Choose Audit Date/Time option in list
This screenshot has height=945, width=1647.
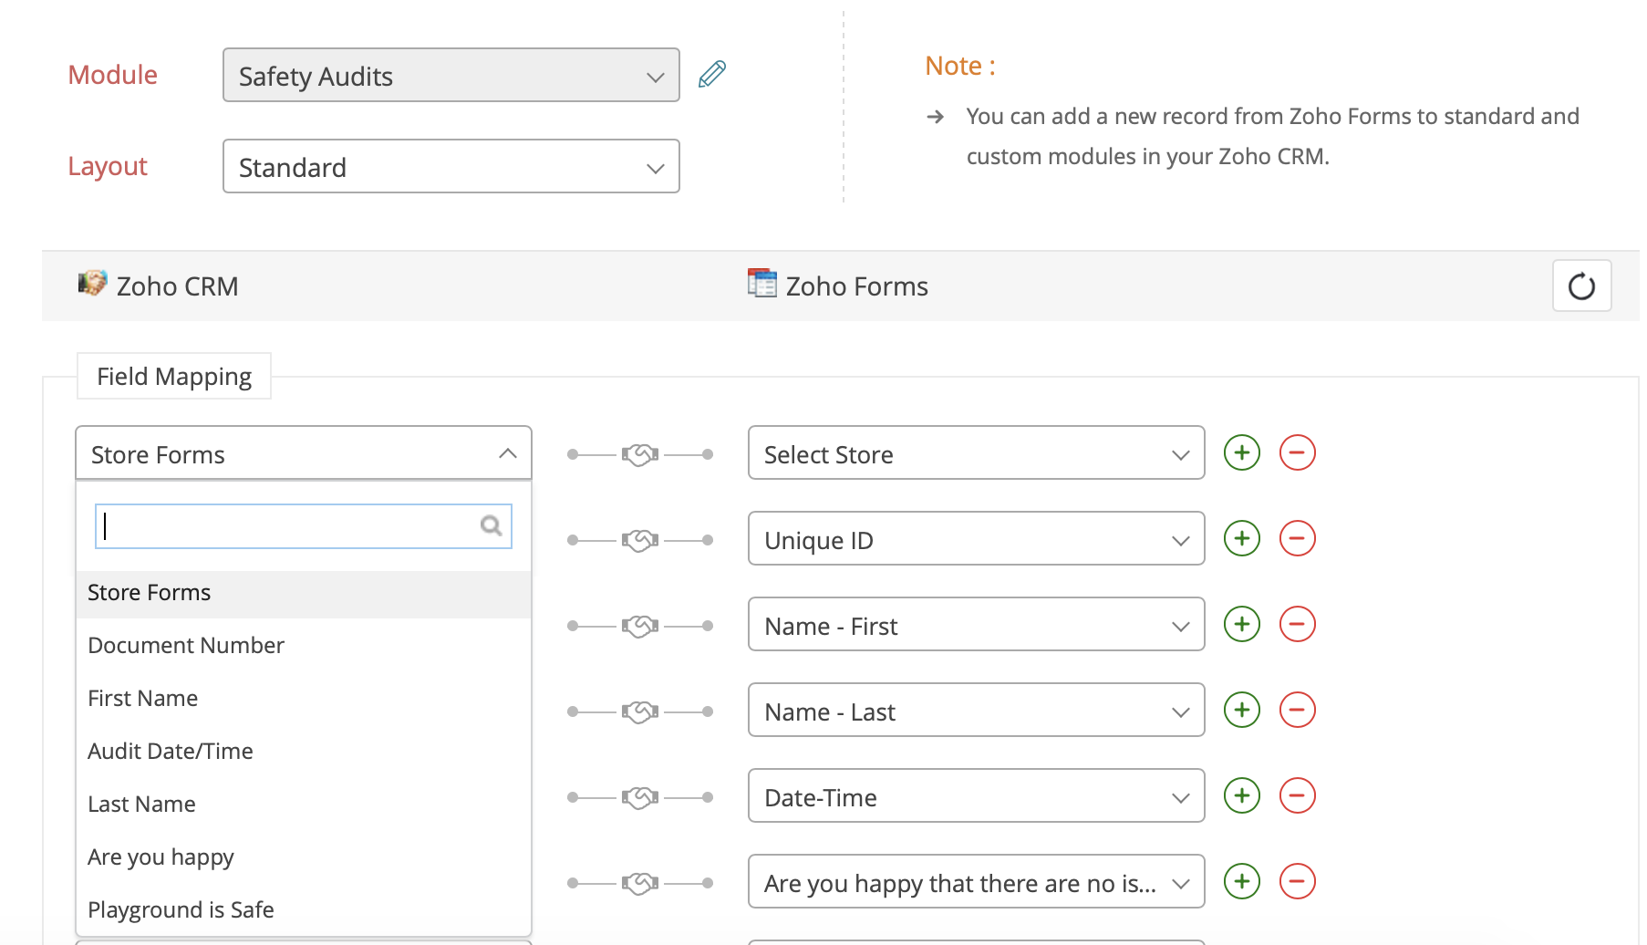[171, 752]
